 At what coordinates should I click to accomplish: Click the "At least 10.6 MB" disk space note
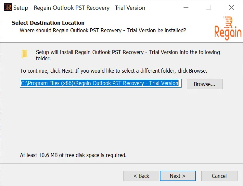tap(73, 155)
